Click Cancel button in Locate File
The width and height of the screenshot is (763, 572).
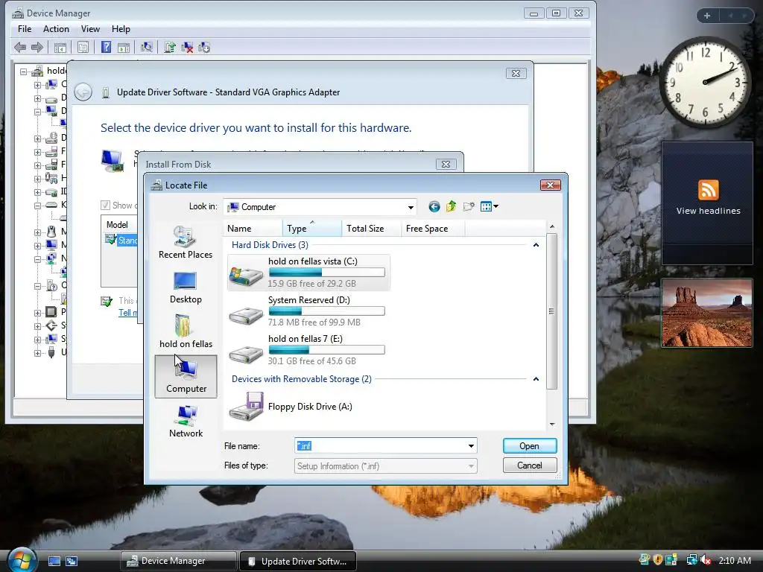[x=530, y=465]
